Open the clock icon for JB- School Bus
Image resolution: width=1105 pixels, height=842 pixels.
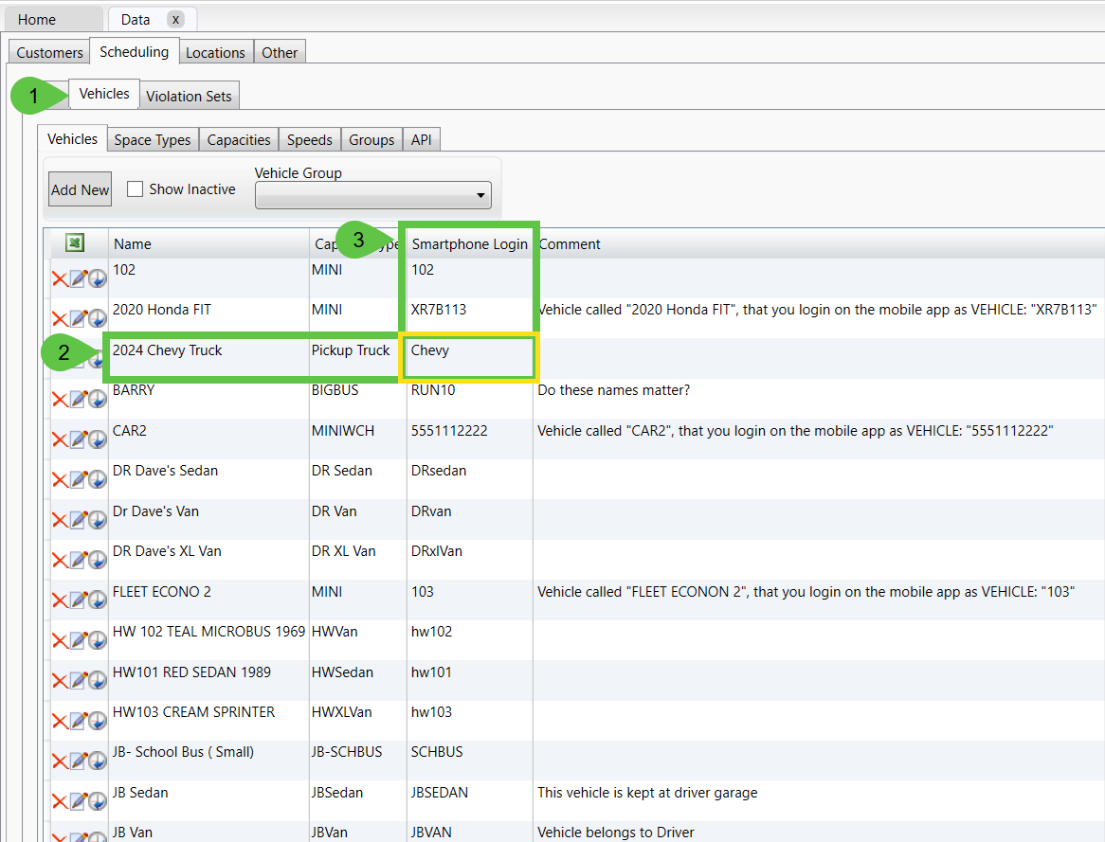[x=96, y=760]
